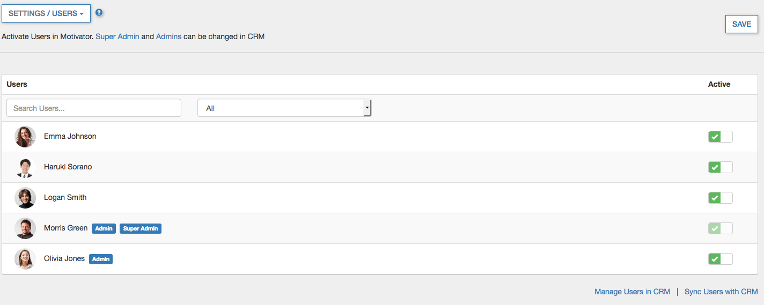Click the blue help question mark icon
This screenshot has height=305, width=764.
pyautogui.click(x=99, y=13)
